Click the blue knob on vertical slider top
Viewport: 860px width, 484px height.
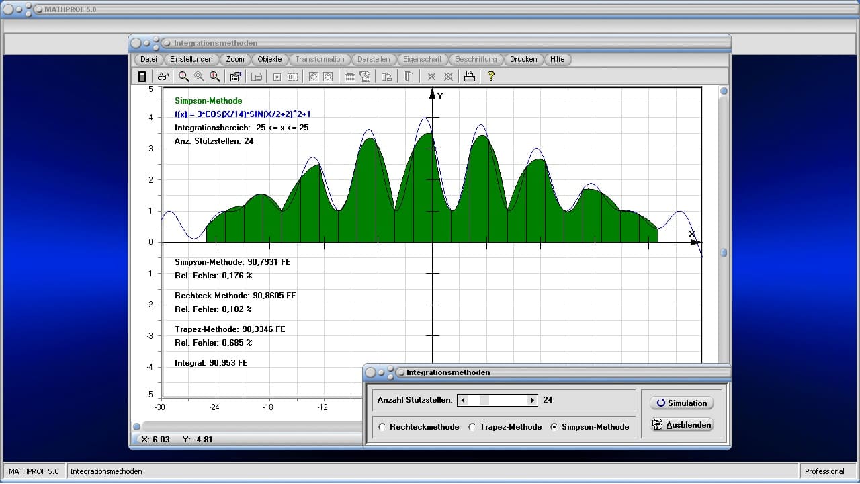(724, 91)
